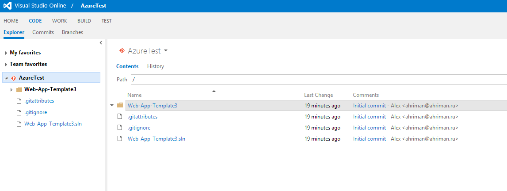Open .gitattributes file link in table

coord(143,117)
